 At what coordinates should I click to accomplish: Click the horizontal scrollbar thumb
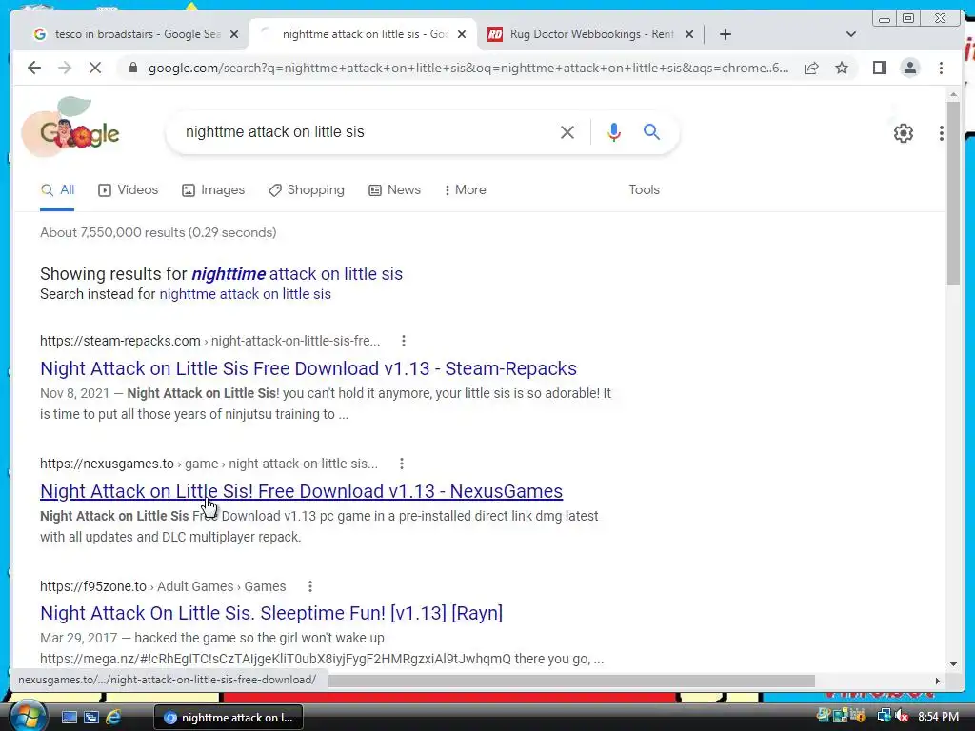pyautogui.click(x=571, y=681)
